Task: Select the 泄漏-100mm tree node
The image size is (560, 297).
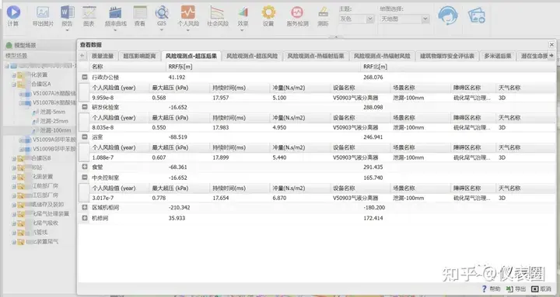Action: [x=55, y=130]
